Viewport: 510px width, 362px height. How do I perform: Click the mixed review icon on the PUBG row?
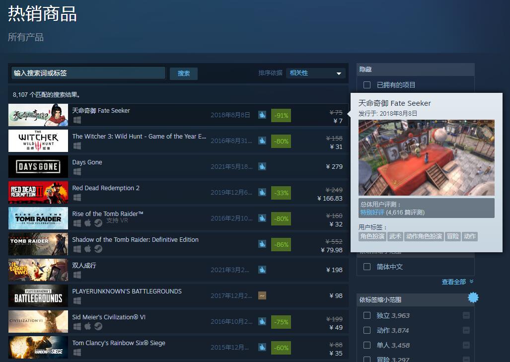click(262, 295)
